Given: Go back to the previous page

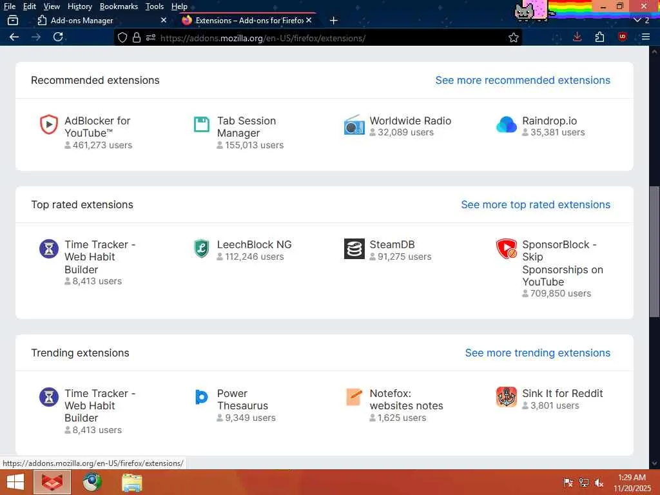Looking at the screenshot, I should (x=14, y=37).
